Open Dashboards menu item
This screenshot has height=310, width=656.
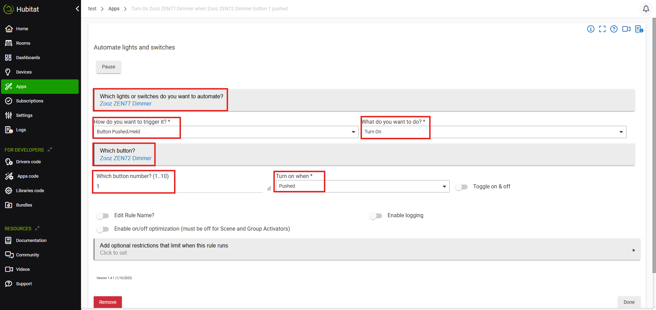coord(40,58)
